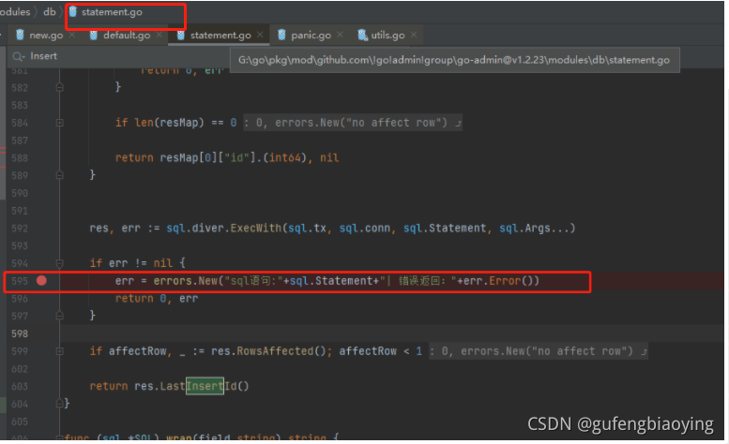Expand folded 'no affect row' code on line 599
This screenshot has height=444, width=729.
coord(539,351)
